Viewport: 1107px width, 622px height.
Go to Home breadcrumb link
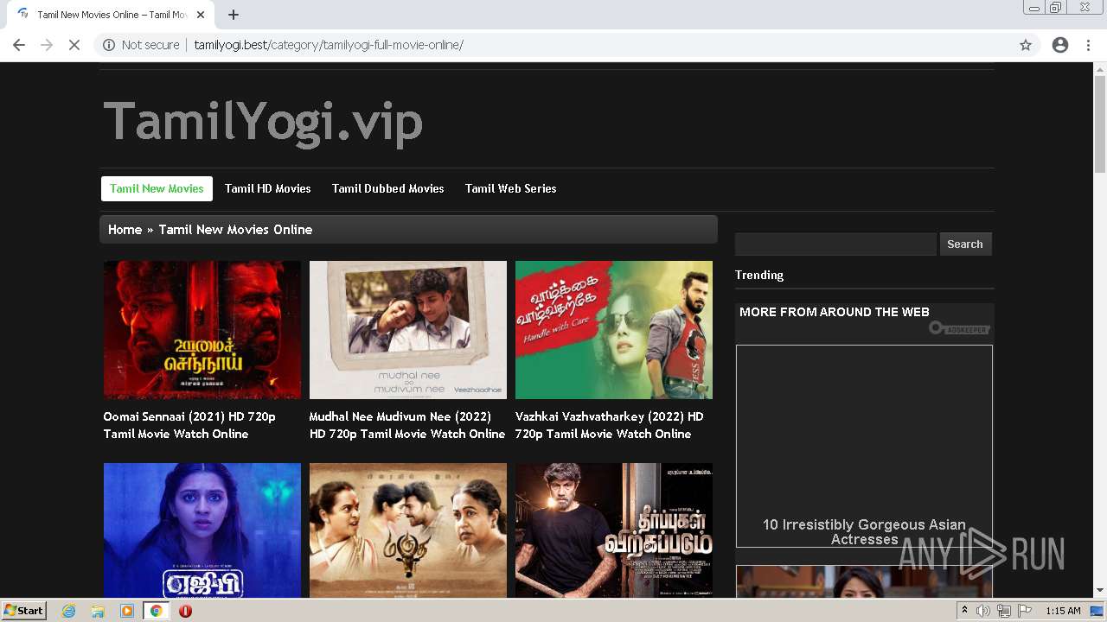[x=125, y=230]
